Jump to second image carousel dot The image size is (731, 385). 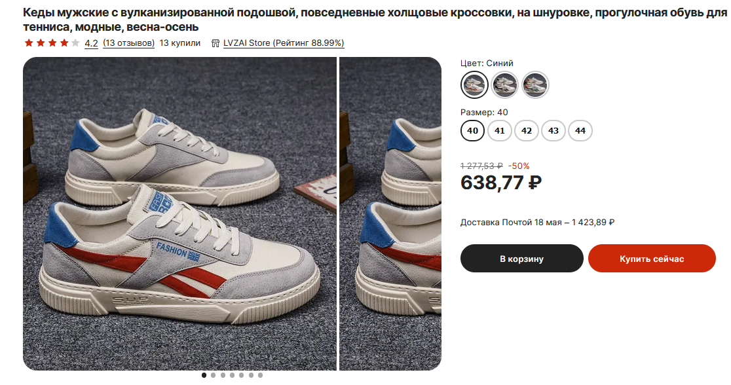[213, 375]
